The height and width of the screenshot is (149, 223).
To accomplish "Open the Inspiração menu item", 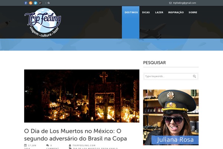I will [176, 12].
